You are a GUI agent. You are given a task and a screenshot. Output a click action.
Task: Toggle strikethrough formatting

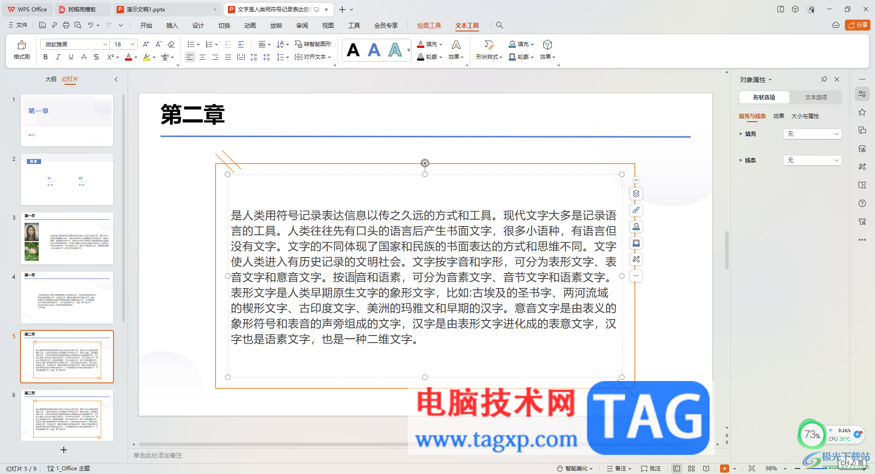(83, 57)
